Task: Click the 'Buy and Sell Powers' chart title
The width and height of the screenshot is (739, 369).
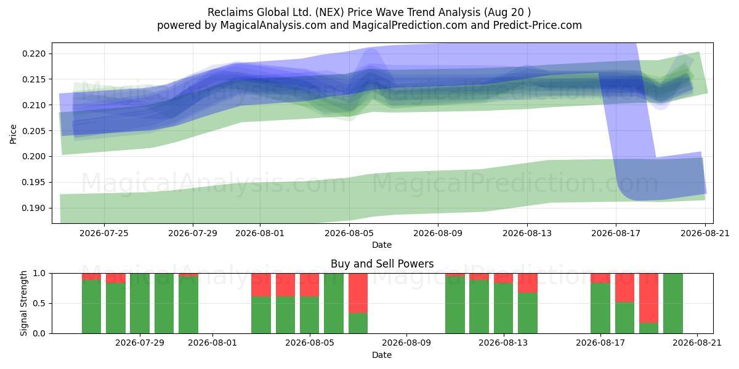Action: [x=382, y=264]
